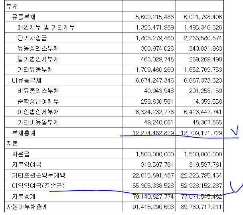Click the value 463,029,748
The height and width of the screenshot is (215, 243).
157,59
